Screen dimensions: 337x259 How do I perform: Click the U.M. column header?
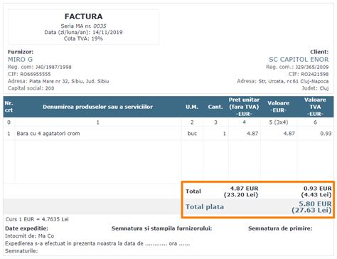[x=192, y=107]
